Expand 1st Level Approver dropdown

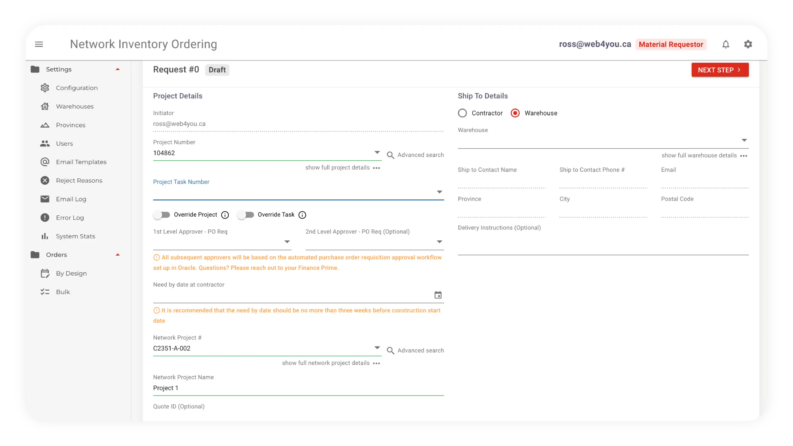click(x=222, y=242)
